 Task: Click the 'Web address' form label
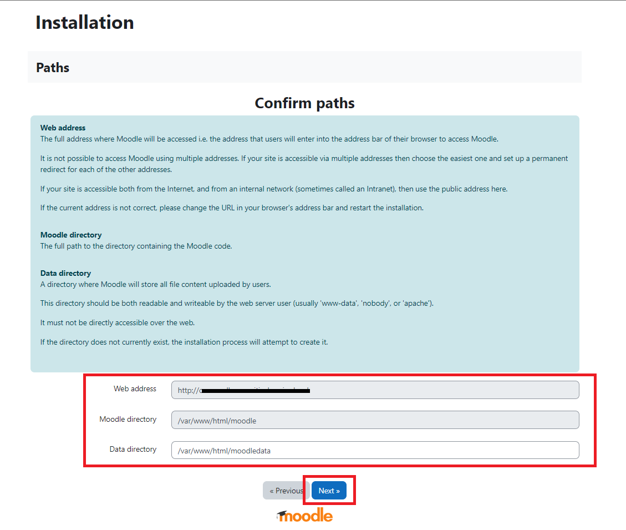click(x=135, y=389)
